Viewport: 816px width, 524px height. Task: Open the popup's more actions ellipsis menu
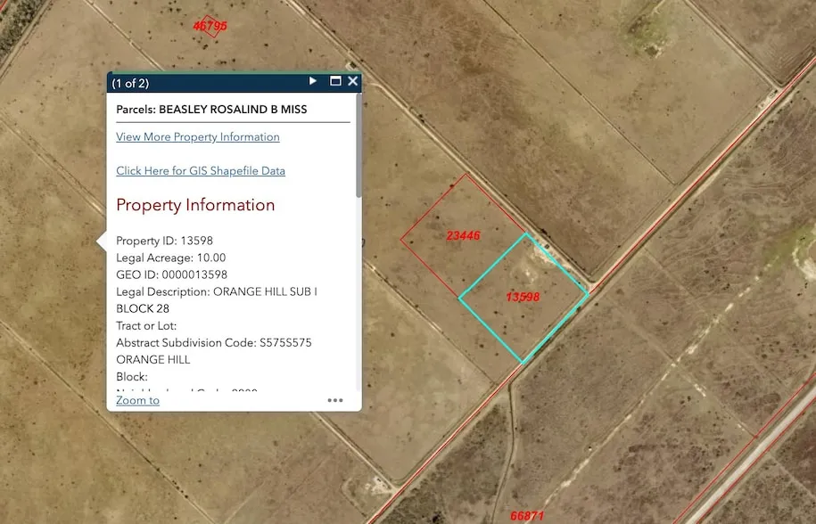335,400
